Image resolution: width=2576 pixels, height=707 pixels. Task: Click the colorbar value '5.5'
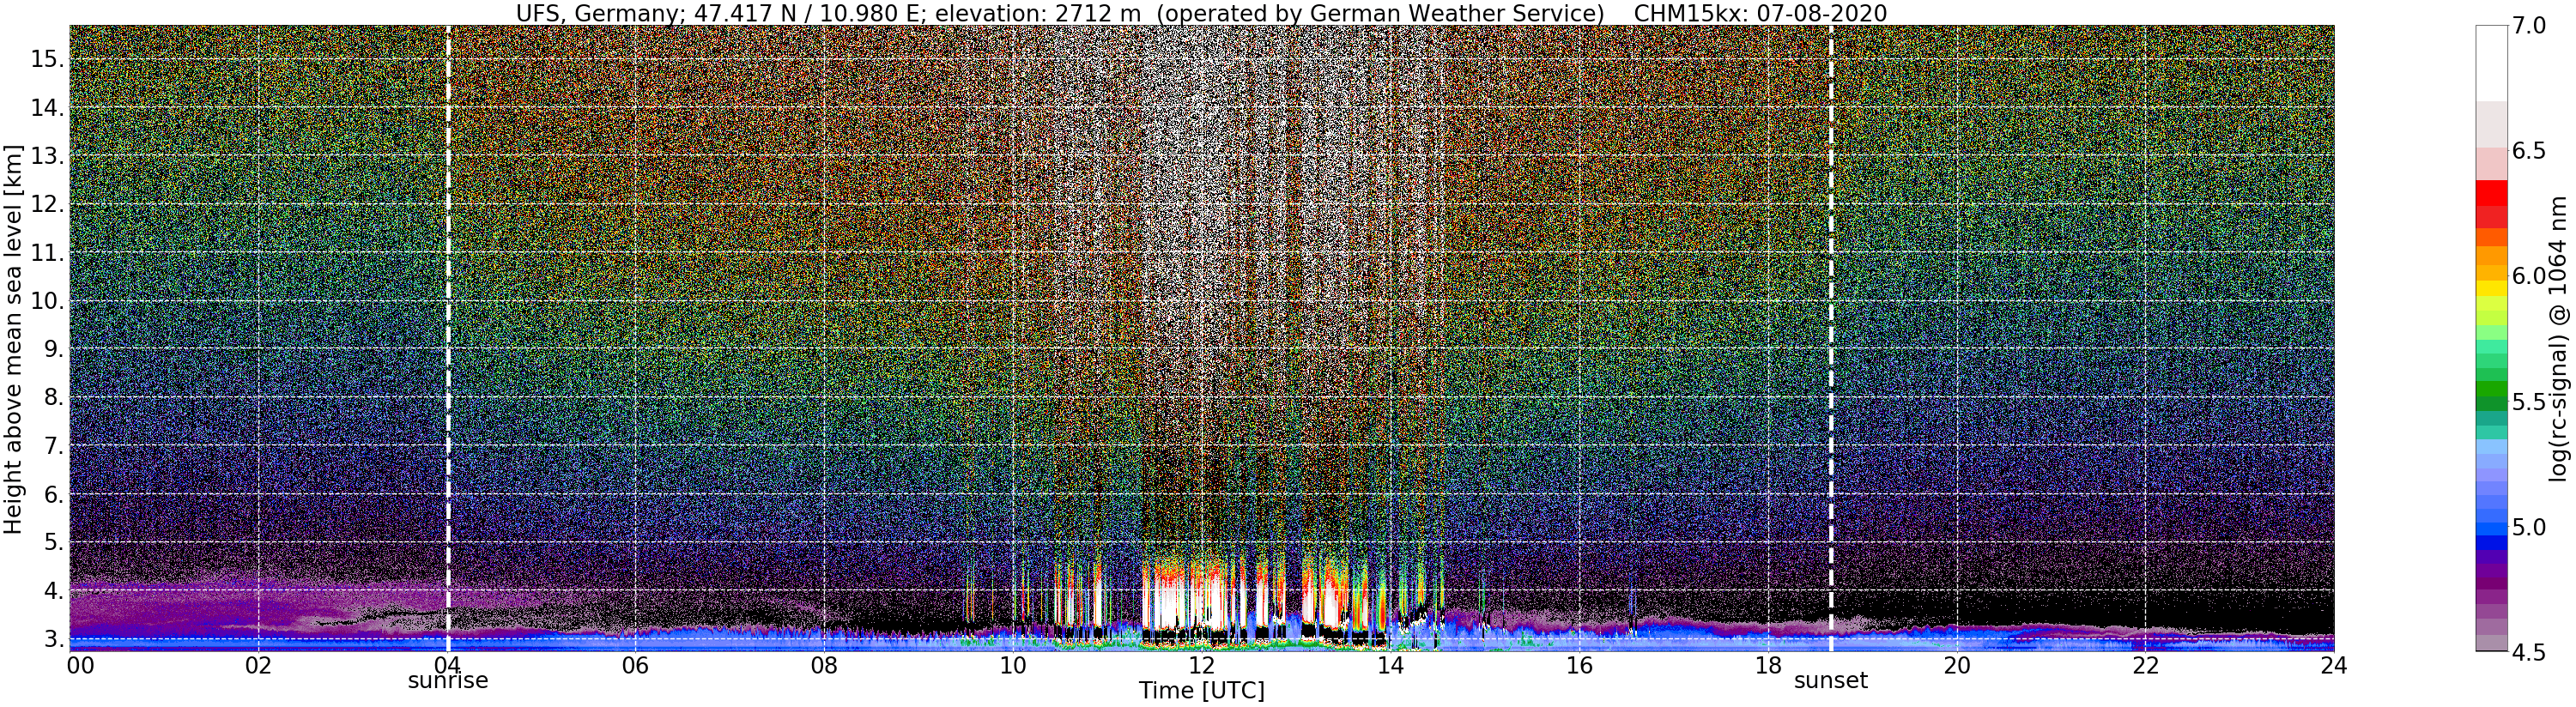2528,402
